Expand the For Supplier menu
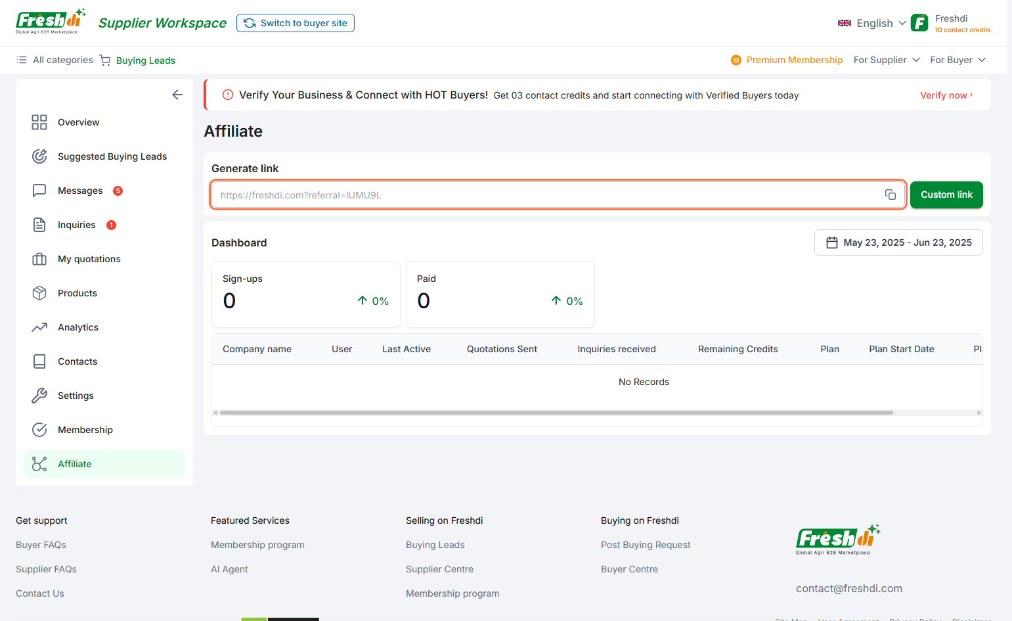This screenshot has height=621, width=1012. click(x=886, y=60)
